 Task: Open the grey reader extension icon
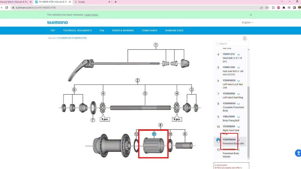pos(273,8)
